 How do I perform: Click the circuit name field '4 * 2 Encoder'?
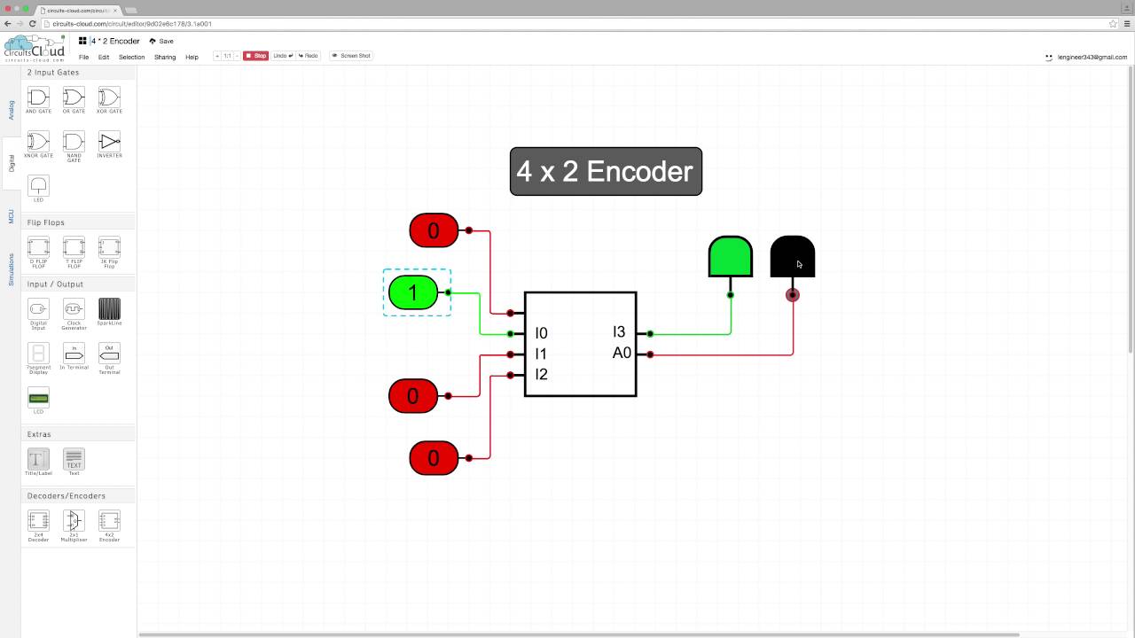tap(115, 41)
